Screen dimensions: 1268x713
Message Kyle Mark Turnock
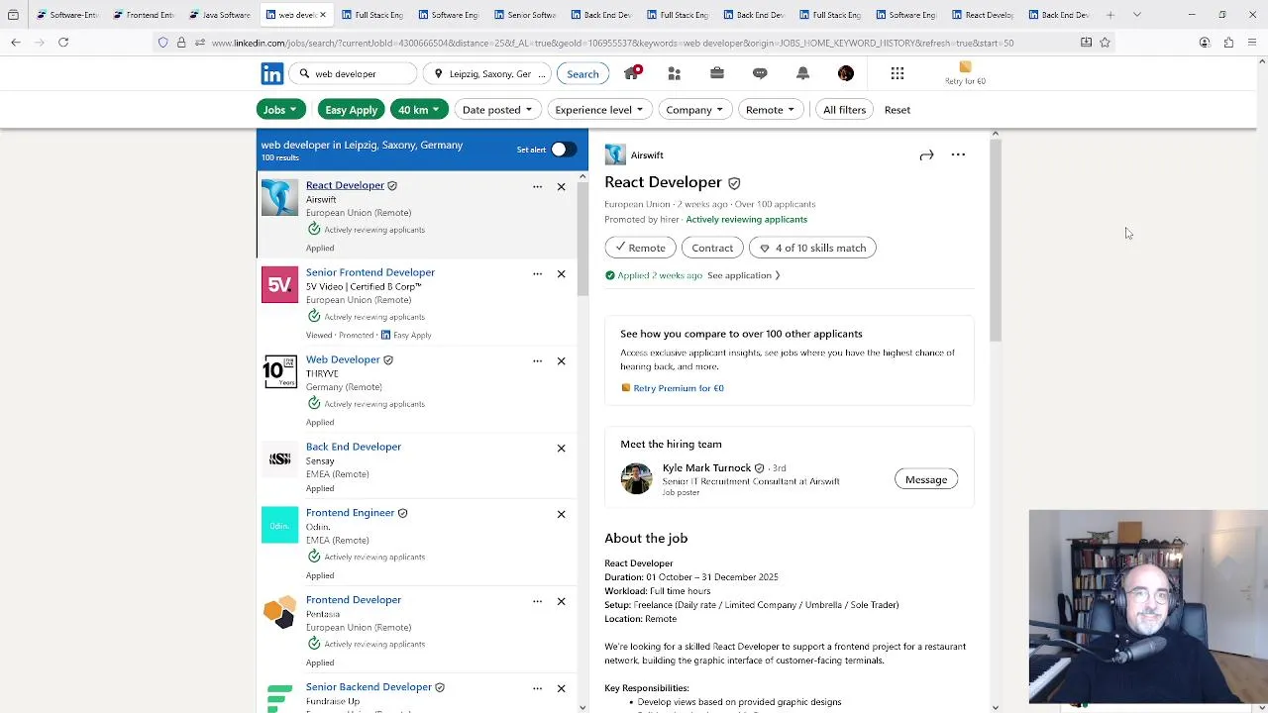pyautogui.click(x=926, y=479)
